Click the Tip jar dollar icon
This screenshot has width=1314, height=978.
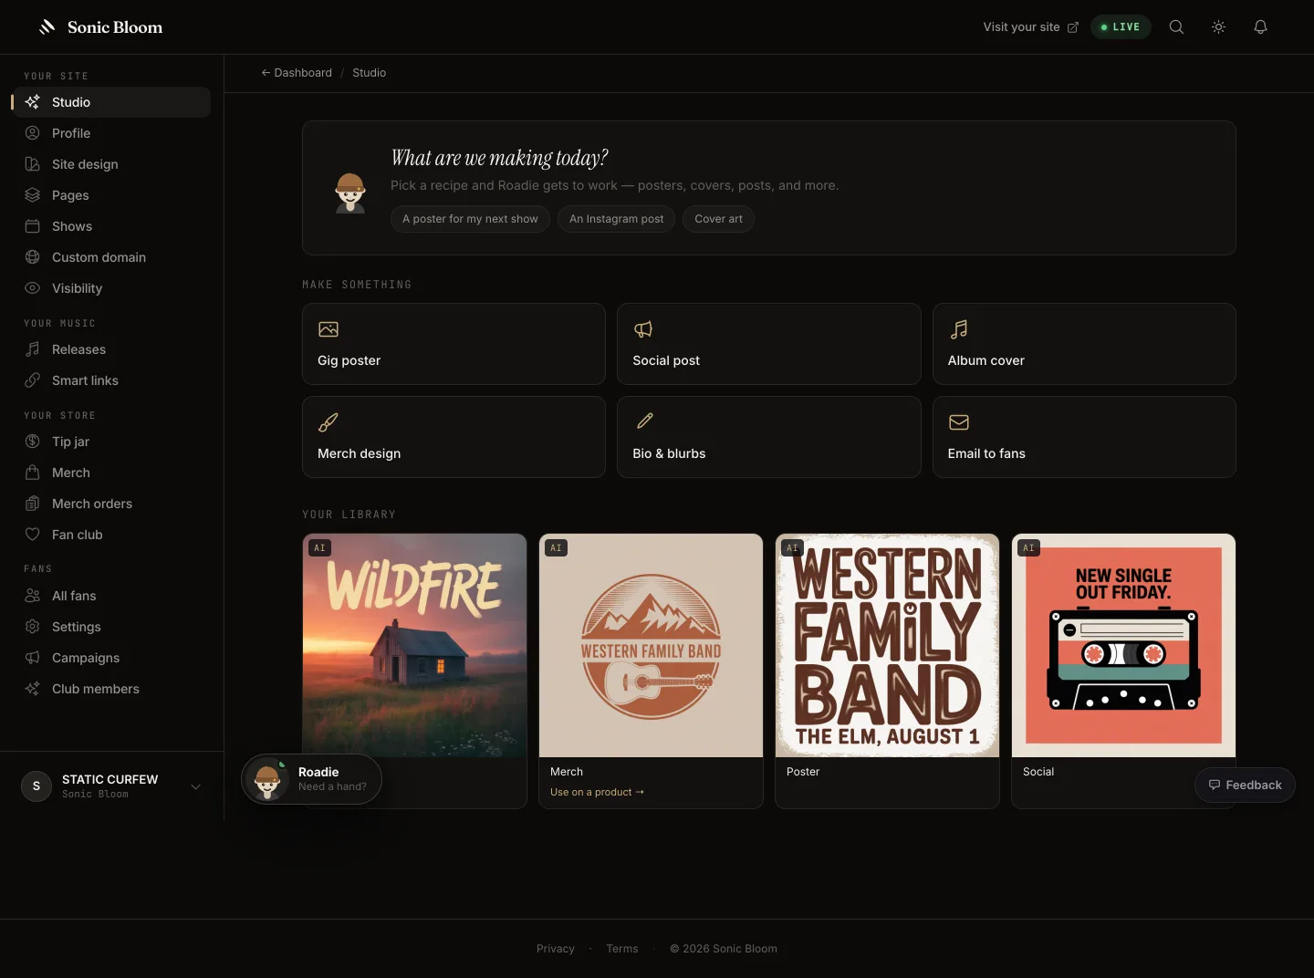33,442
